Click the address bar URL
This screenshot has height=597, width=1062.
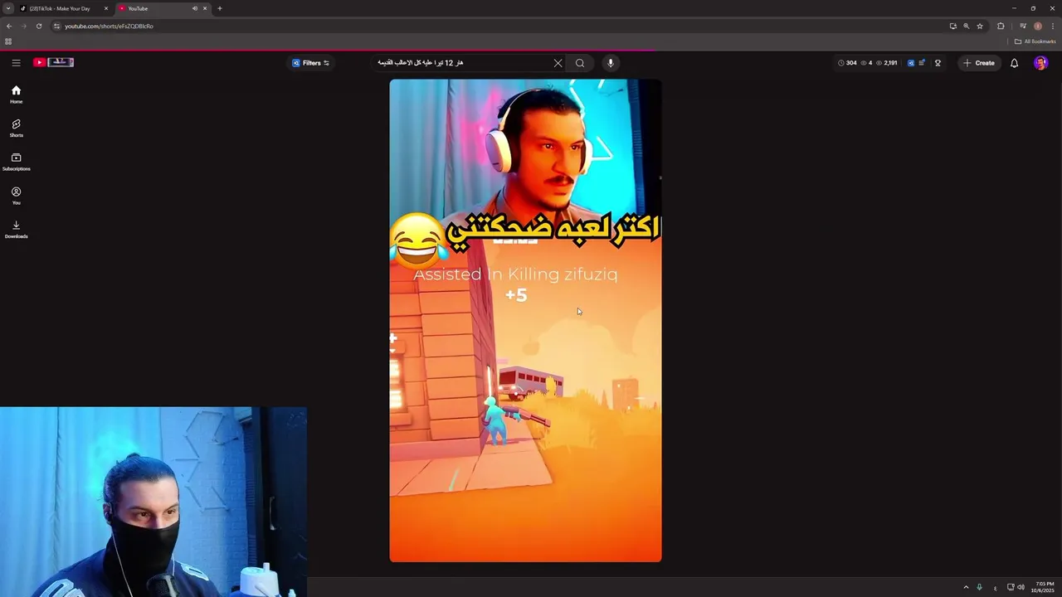point(109,26)
